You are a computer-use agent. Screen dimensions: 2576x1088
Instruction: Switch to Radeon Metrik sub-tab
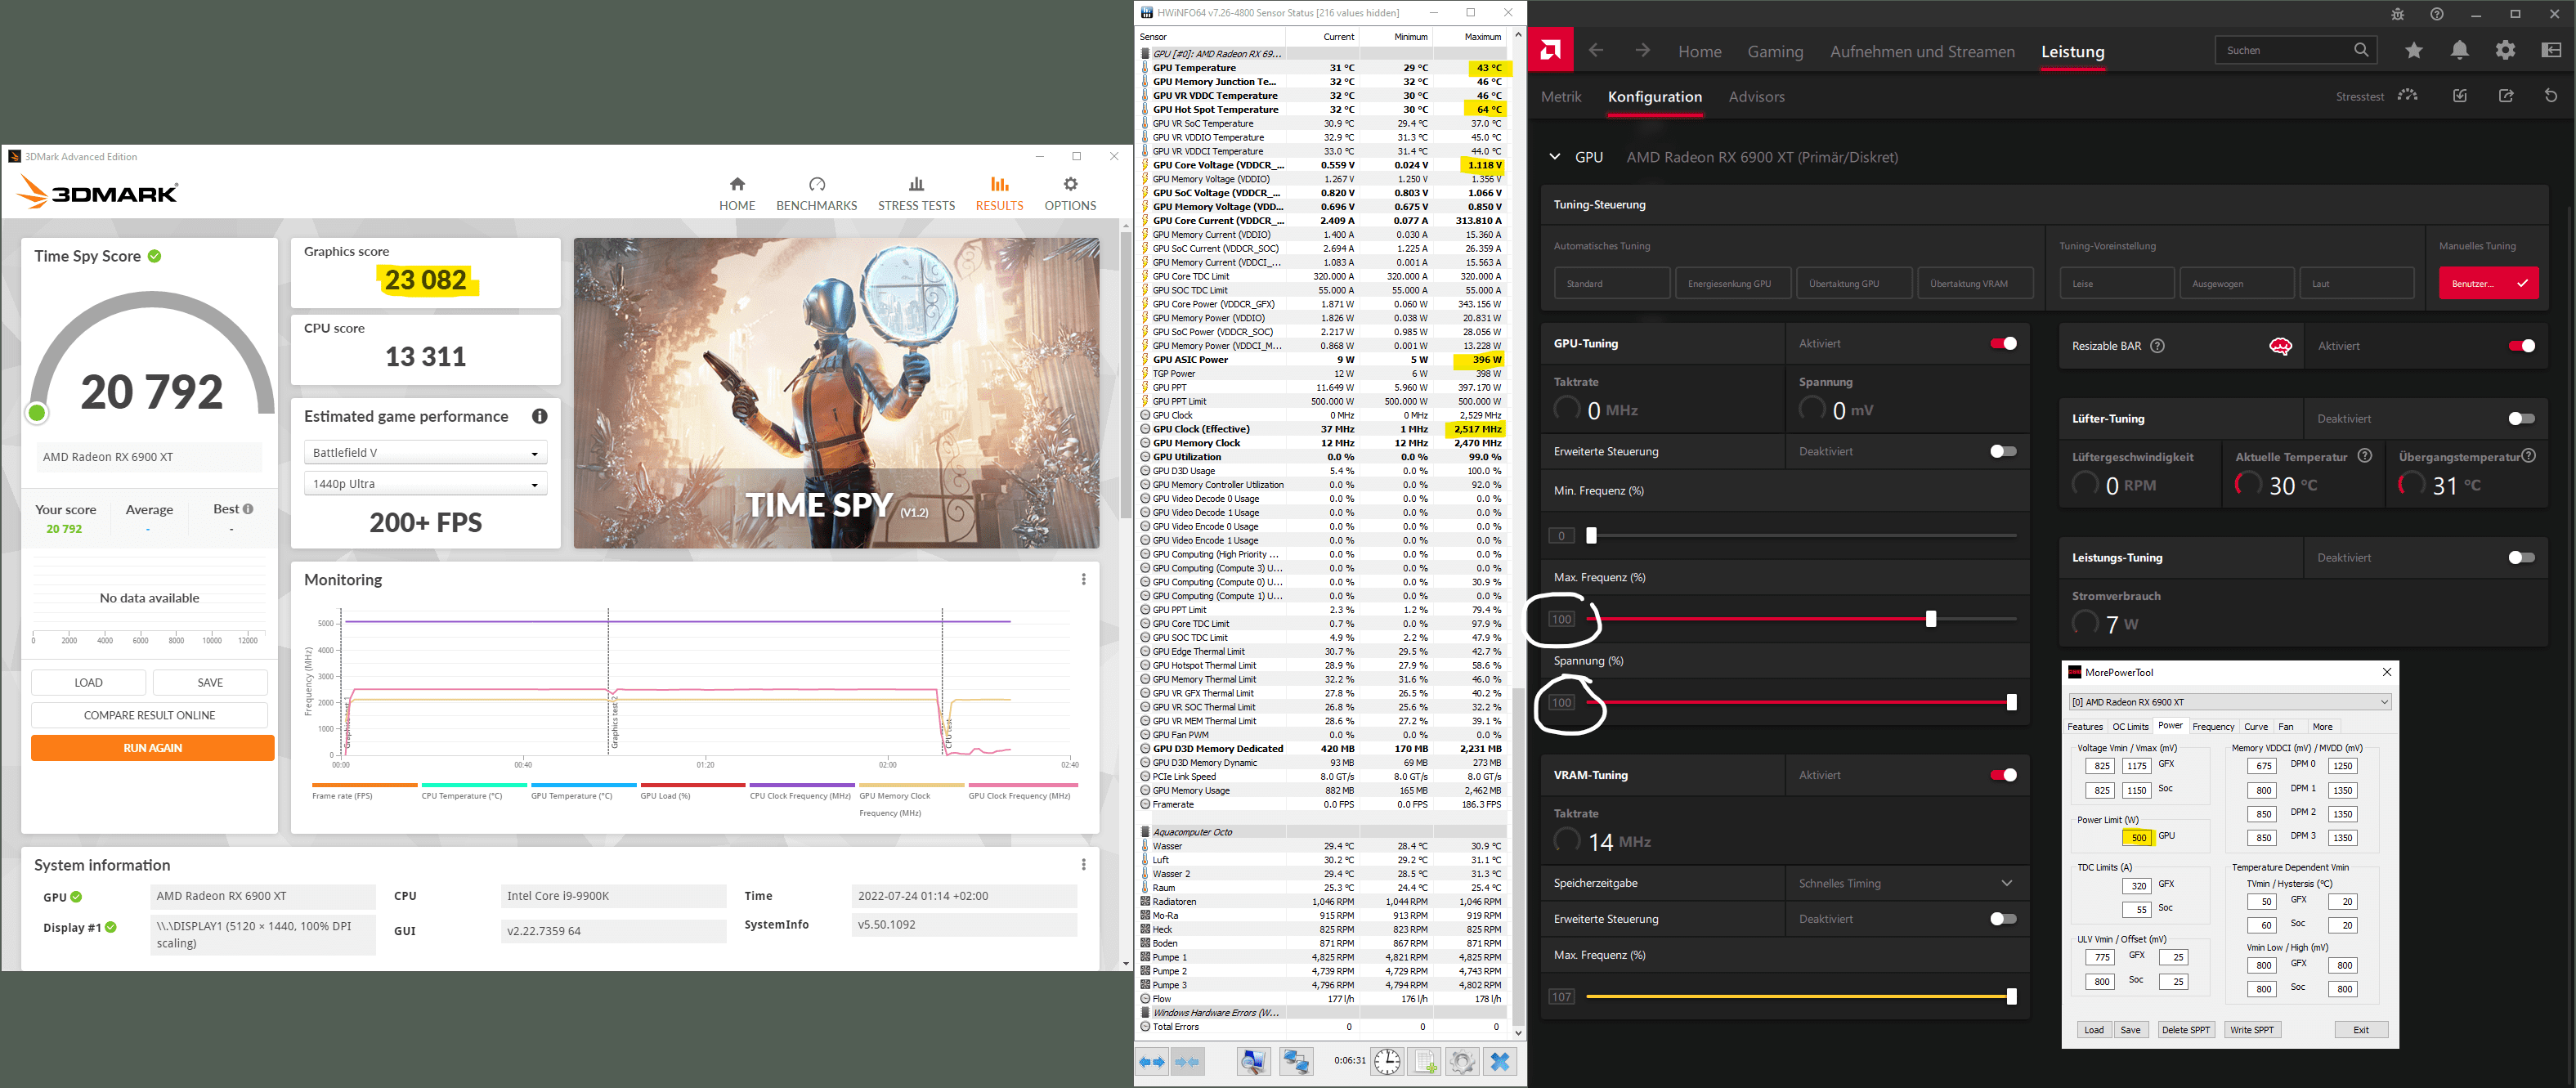(x=1561, y=97)
